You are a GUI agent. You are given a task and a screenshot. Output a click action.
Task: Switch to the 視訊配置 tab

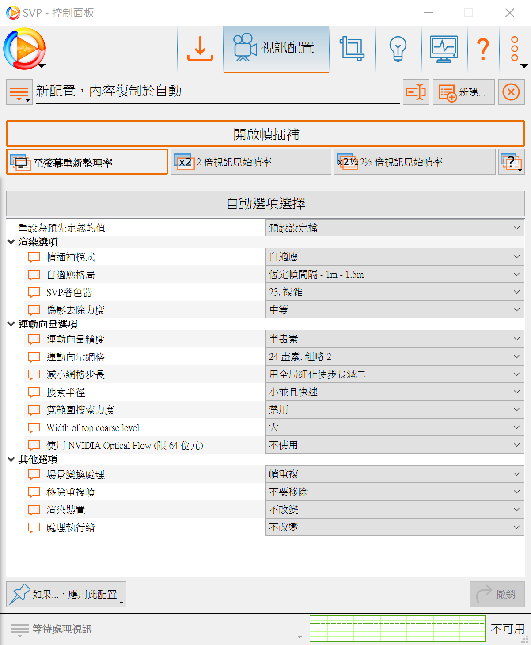(x=276, y=49)
